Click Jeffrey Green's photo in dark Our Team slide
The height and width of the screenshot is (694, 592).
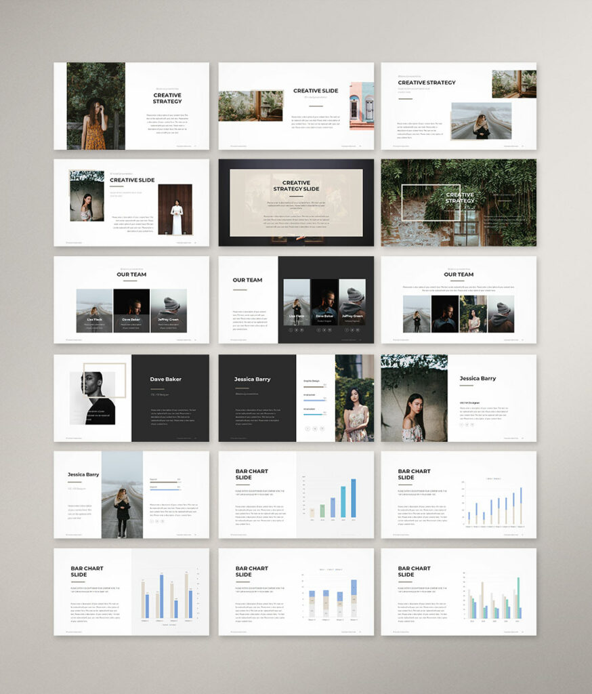(x=352, y=302)
